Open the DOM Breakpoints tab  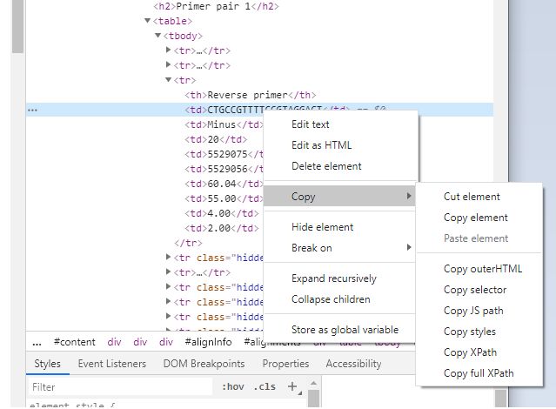tap(204, 364)
